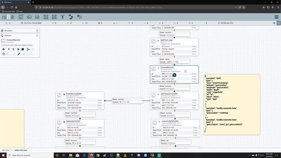Click the bookmark star in address bar
281x158 pixels.
[244, 7]
